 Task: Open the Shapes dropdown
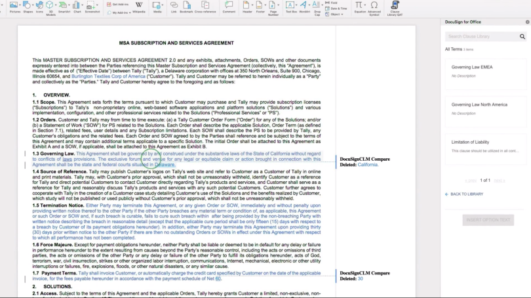(x=34, y=5)
